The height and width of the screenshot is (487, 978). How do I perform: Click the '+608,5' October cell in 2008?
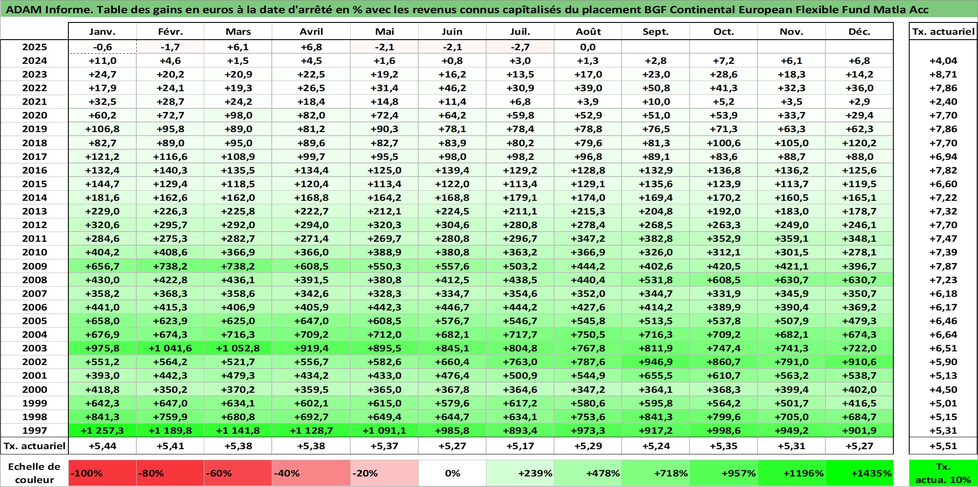[723, 280]
